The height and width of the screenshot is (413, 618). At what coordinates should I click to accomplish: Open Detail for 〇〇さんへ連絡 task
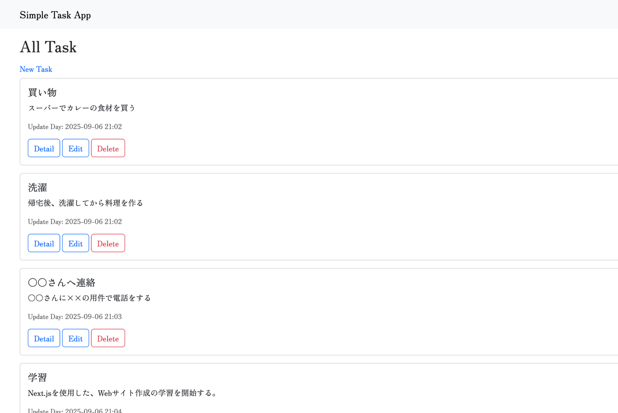(x=44, y=339)
